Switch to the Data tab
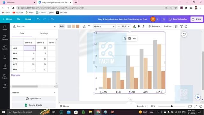Image resolution: width=204 pixels, height=115 pixels. click(22, 33)
